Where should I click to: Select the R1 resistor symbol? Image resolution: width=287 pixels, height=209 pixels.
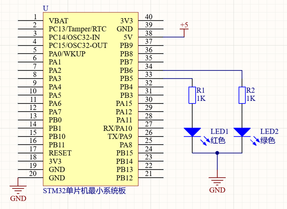[192, 95]
